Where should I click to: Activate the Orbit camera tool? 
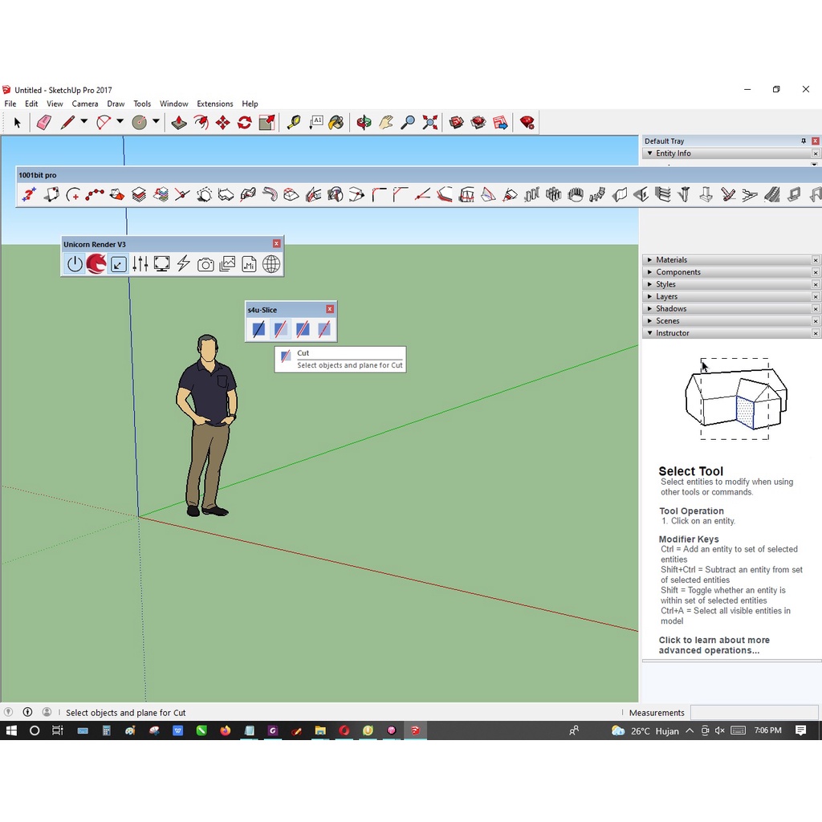(364, 123)
